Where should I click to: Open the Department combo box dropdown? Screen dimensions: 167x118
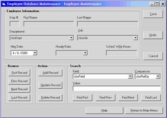(x=71, y=38)
